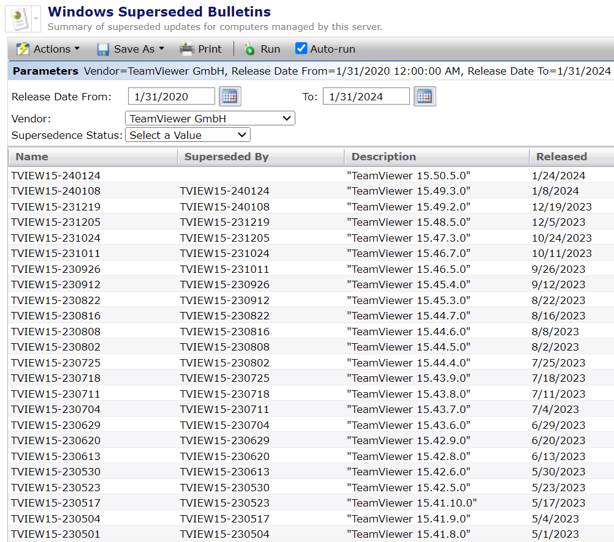This screenshot has height=542, width=614.
Task: Click the "TeamViewer 15.42.9.0" description cell
Action: point(409,440)
